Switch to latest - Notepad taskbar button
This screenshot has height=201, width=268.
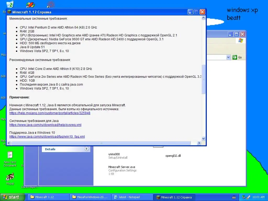pyautogui.click(x=132, y=197)
